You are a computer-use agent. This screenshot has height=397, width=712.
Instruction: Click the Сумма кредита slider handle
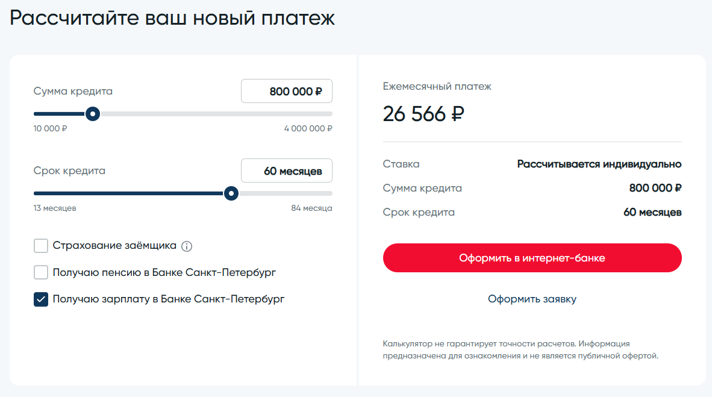coord(93,114)
